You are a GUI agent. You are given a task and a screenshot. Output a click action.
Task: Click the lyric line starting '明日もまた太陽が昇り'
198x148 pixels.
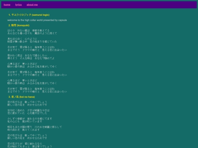click(x=34, y=127)
